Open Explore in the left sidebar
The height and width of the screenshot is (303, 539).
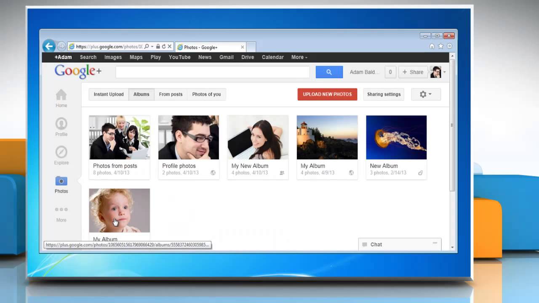(61, 156)
